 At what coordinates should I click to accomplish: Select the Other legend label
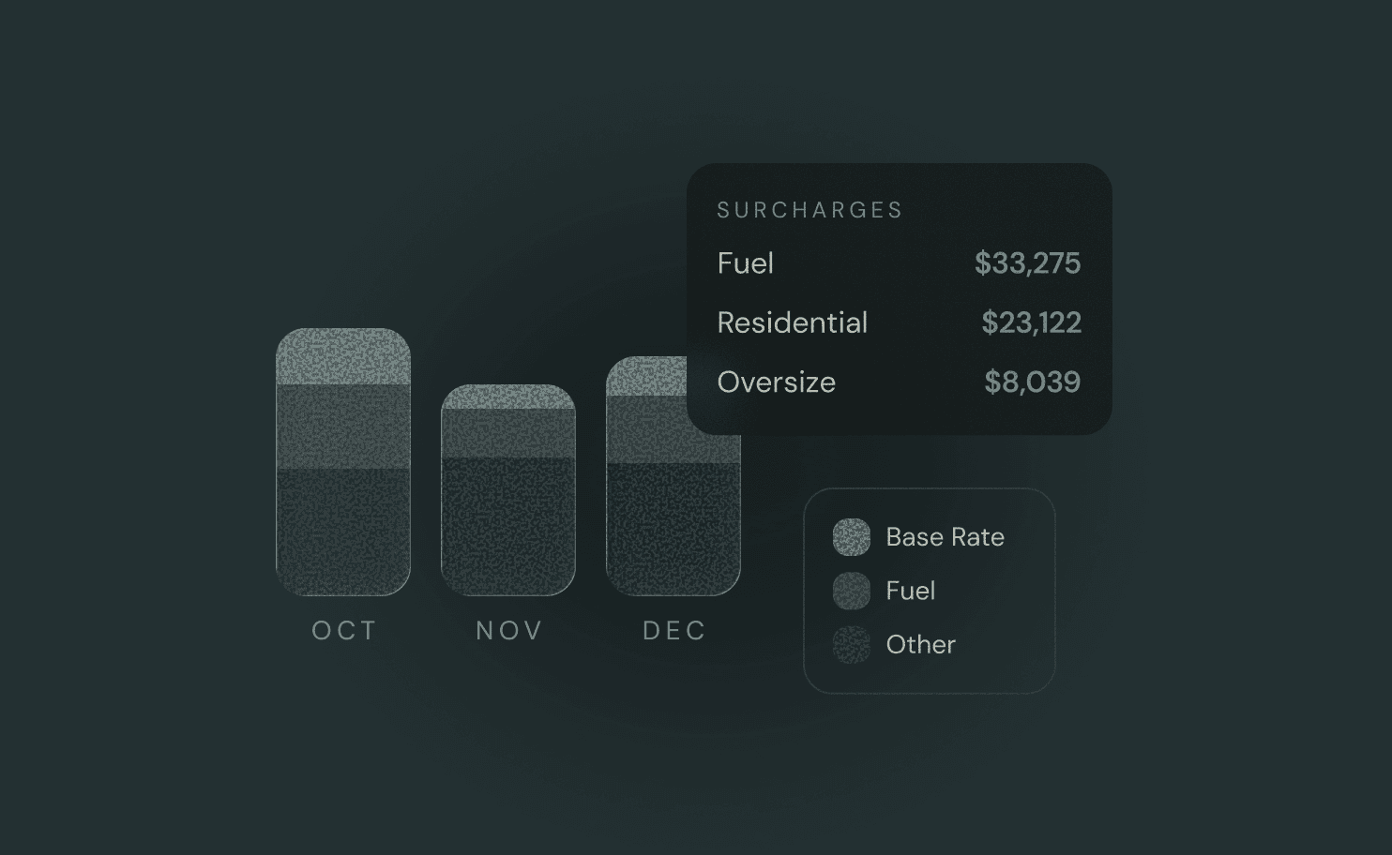(x=921, y=645)
